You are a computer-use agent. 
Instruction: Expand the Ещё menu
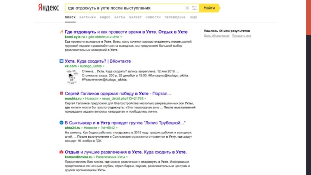point(194,17)
